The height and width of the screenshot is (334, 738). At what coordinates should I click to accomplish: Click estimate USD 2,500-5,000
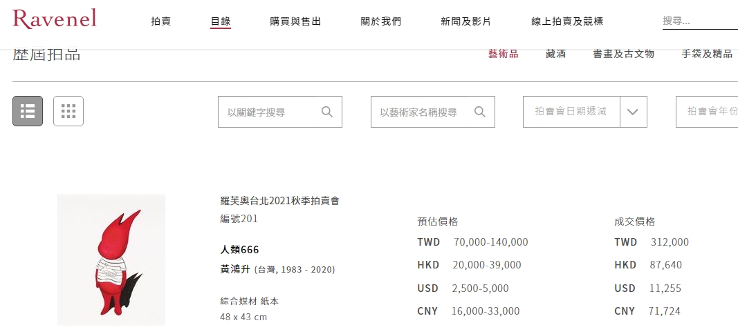click(463, 288)
